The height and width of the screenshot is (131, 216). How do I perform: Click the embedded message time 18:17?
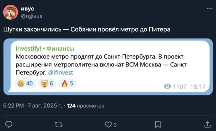[198, 86]
